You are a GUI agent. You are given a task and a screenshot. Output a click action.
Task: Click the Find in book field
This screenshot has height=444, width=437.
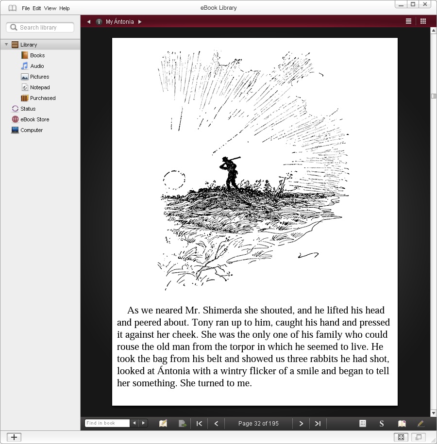click(107, 423)
